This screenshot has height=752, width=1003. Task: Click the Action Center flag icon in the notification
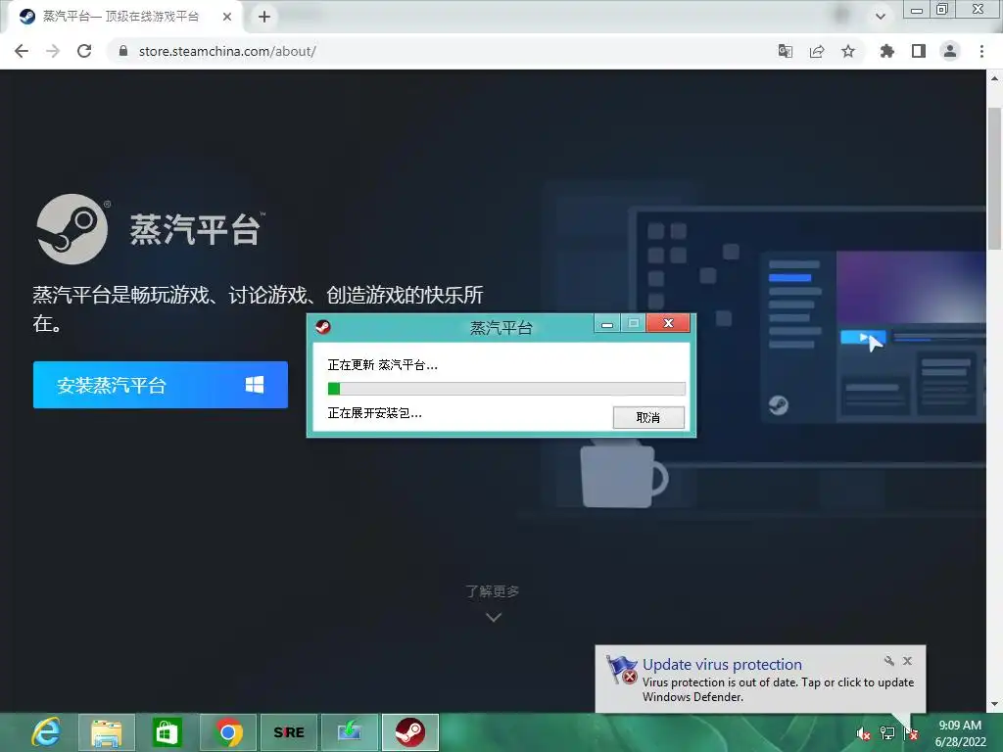[x=622, y=670]
